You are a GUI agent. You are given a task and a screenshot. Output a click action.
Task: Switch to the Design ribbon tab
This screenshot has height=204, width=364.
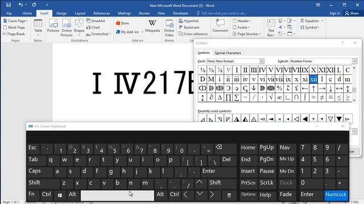pos(61,13)
